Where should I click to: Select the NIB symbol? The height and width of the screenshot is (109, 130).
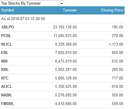pyautogui.click(x=4, y=61)
